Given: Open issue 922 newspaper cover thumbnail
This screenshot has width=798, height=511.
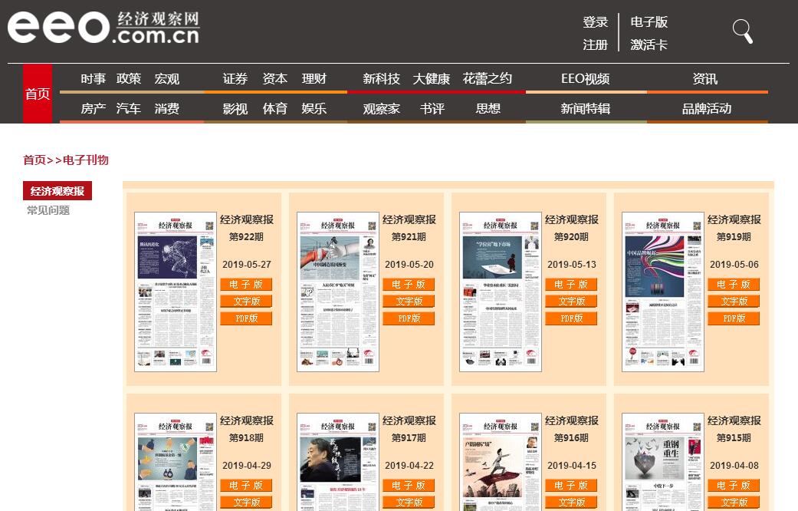Looking at the screenshot, I should pyautogui.click(x=176, y=292).
